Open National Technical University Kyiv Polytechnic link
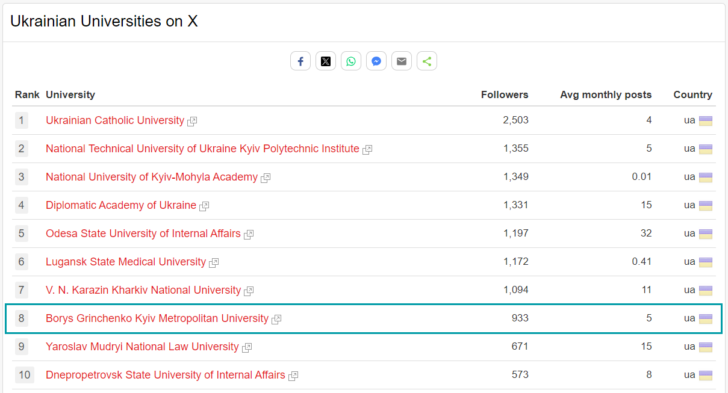 point(202,149)
